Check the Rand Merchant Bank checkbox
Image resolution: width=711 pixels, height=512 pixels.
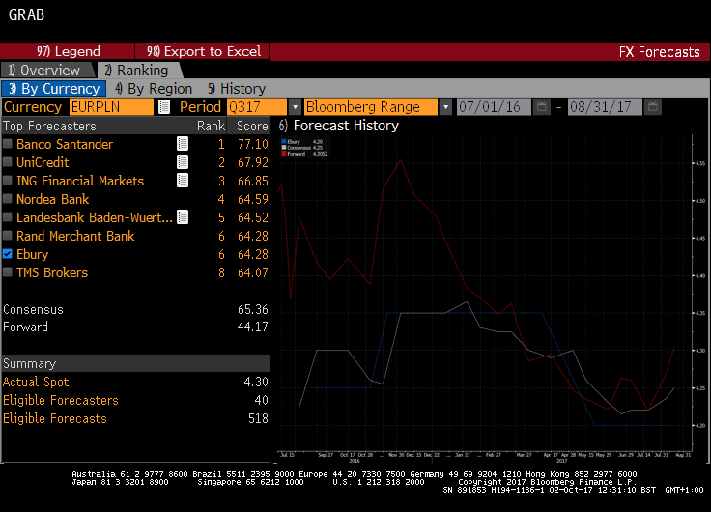(x=8, y=236)
